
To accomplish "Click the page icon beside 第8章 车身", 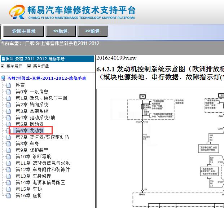I will 9,144.
